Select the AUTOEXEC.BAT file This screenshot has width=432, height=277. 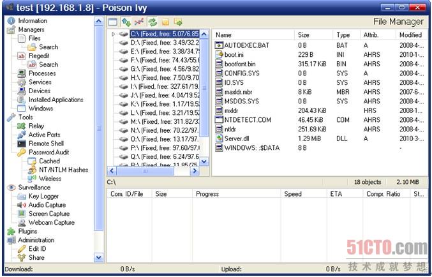[247, 45]
